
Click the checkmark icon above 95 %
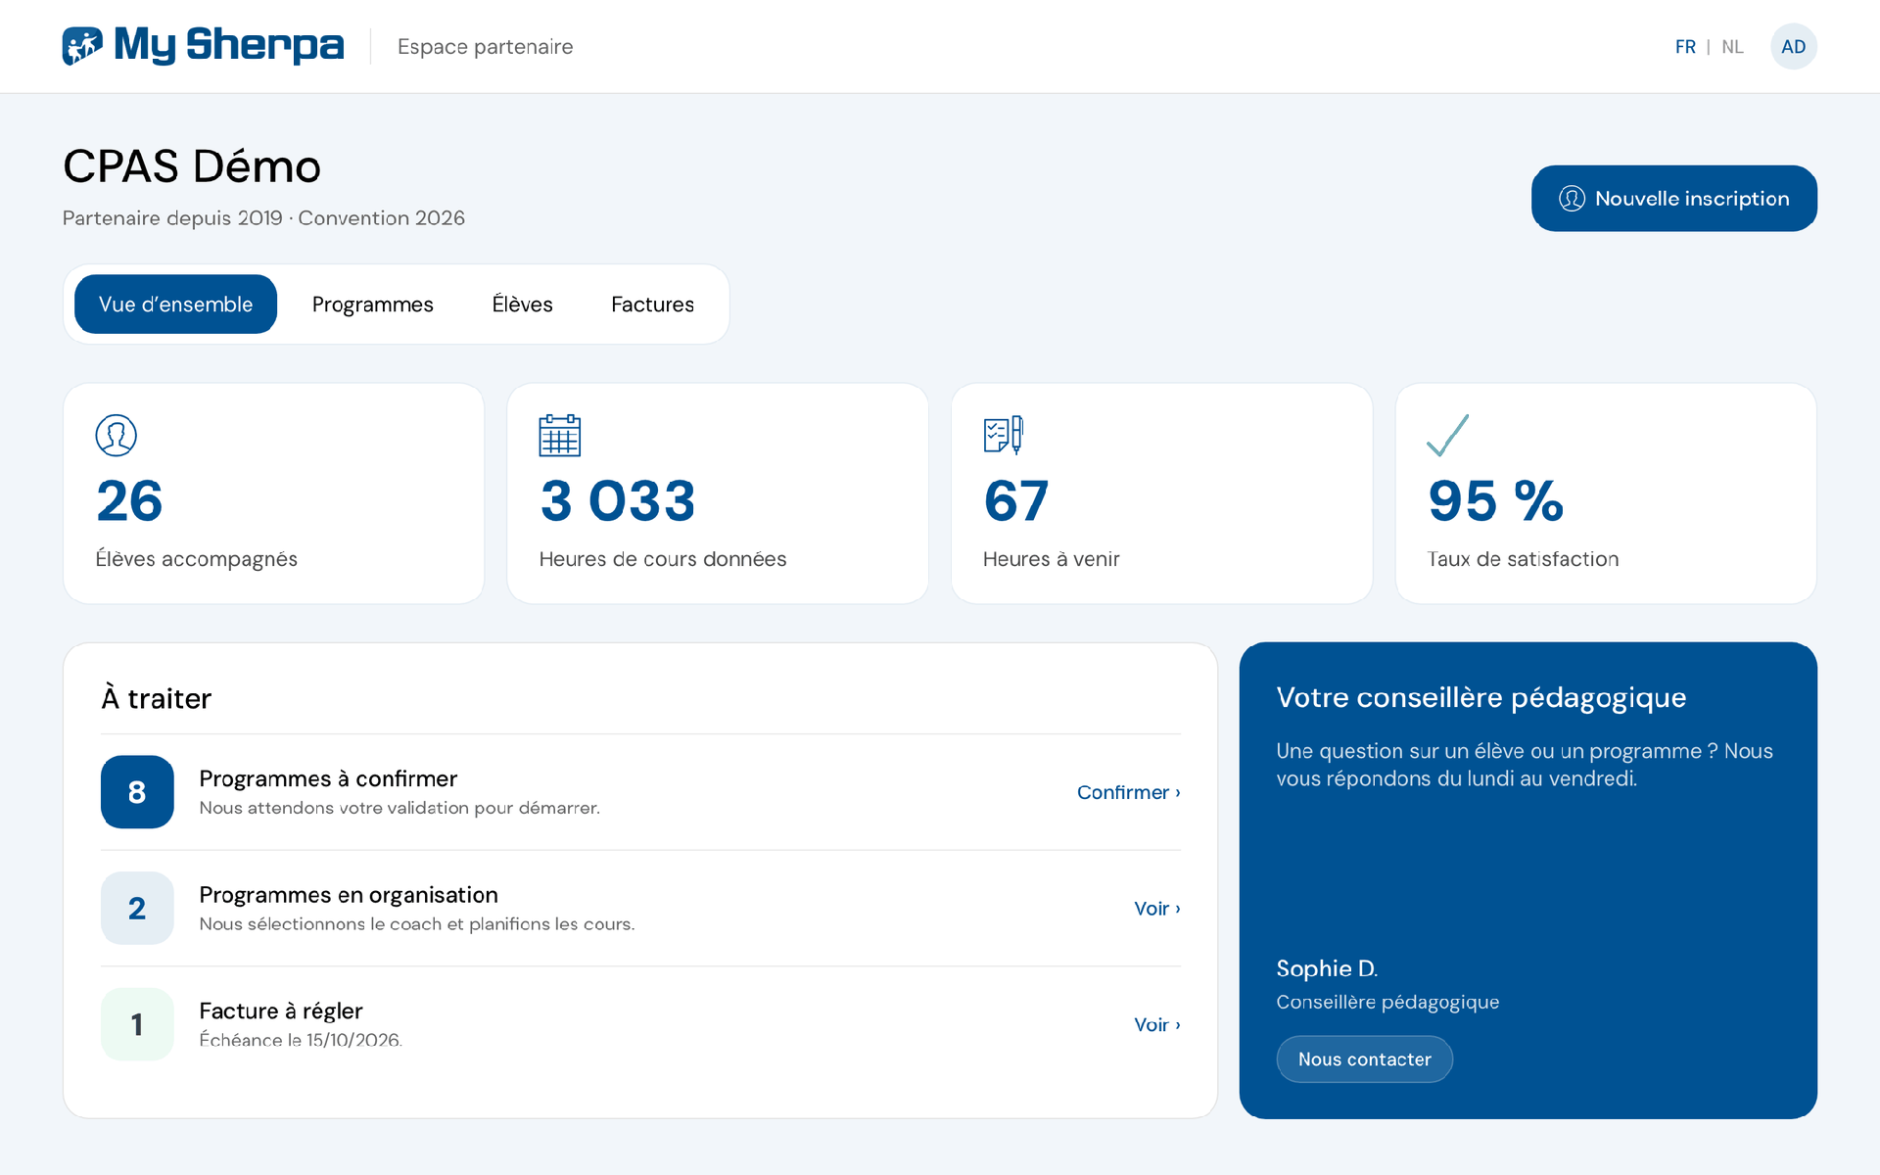click(x=1447, y=436)
